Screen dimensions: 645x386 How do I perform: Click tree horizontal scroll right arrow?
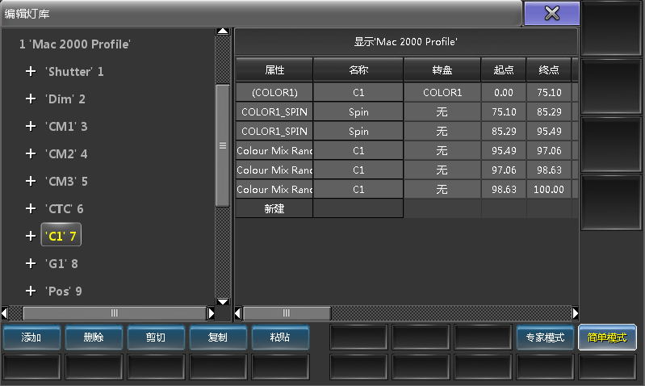point(211,313)
